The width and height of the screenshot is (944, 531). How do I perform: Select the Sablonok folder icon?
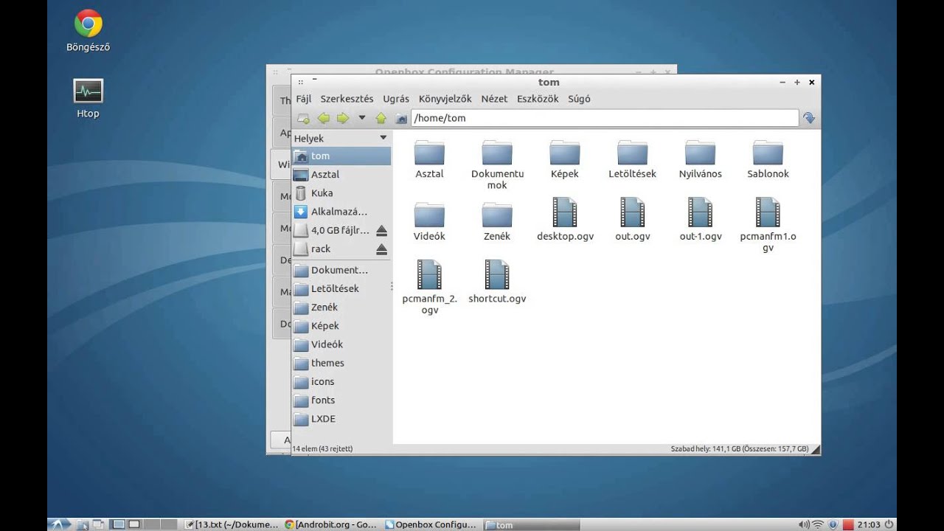tap(768, 152)
